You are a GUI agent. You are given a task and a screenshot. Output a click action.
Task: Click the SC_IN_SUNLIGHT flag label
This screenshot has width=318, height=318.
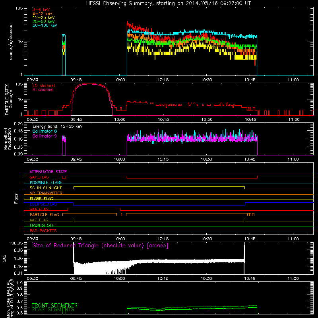click(x=46, y=188)
